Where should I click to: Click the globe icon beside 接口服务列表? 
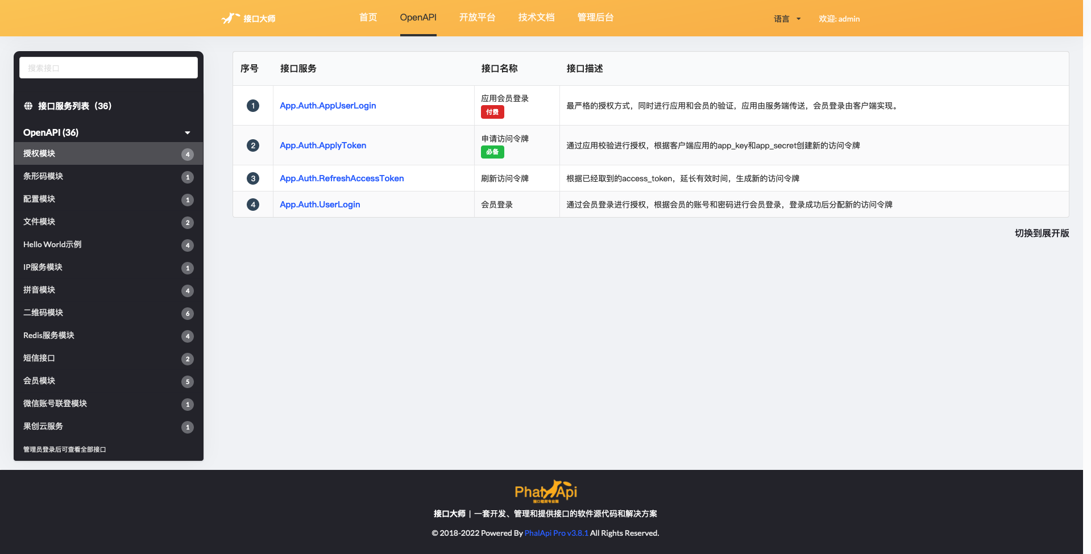click(x=27, y=106)
